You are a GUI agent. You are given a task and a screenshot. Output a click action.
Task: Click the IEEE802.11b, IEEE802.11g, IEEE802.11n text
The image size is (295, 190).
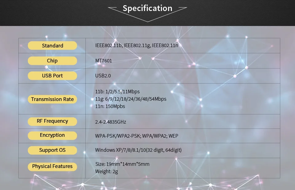(136, 46)
